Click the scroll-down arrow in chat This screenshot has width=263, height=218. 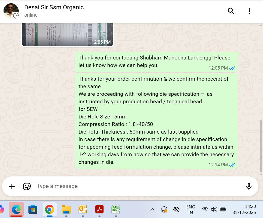tap(261, 174)
